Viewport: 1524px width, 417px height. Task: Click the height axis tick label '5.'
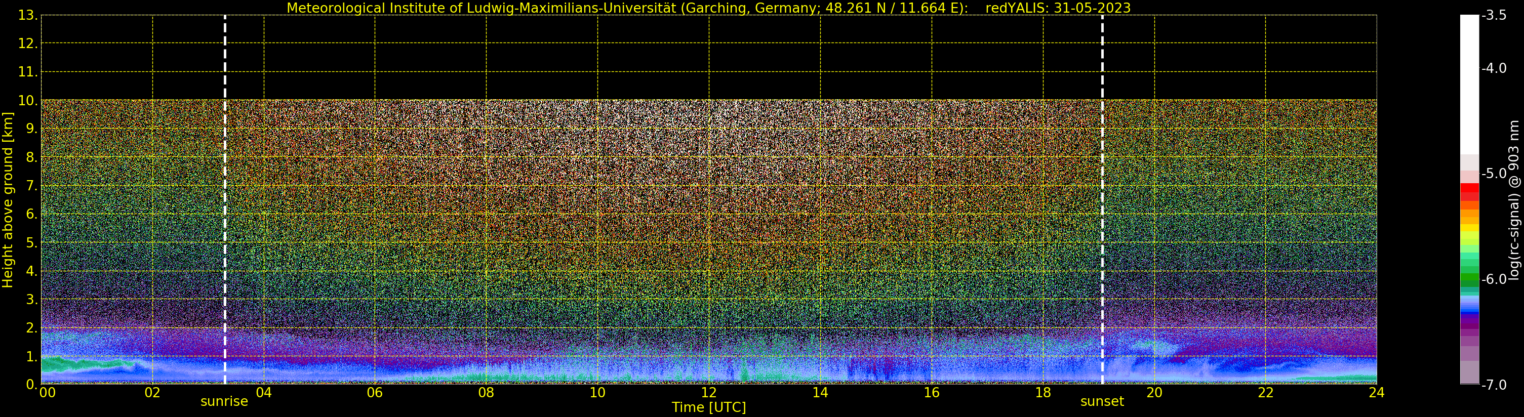(x=31, y=242)
